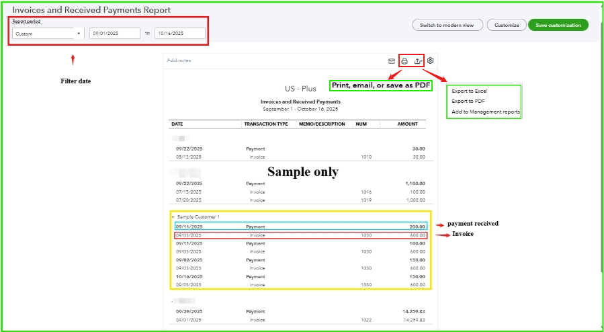Click the AMOUNT column header

tap(407, 124)
